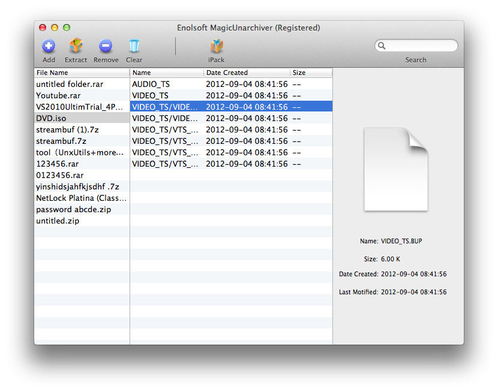Select AUDIO_TS entry in contents list
This screenshot has width=498, height=392.
pyautogui.click(x=231, y=84)
